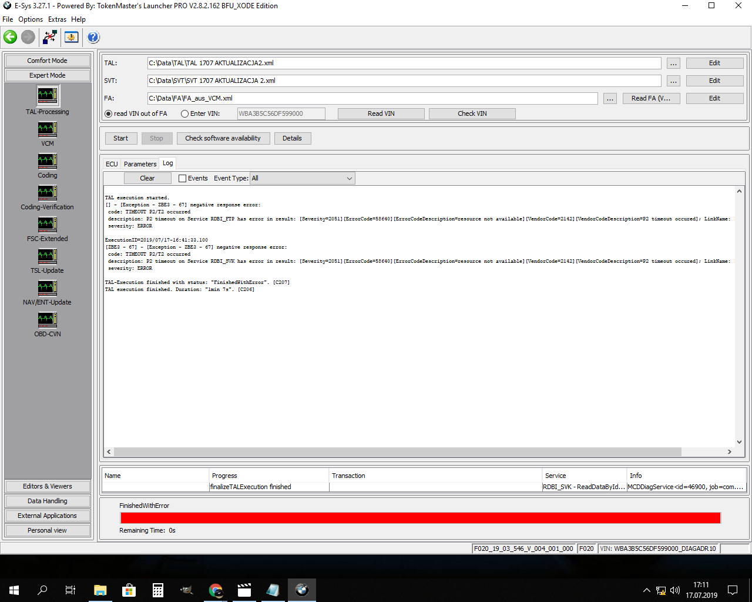Image resolution: width=752 pixels, height=602 pixels.
Task: Open the Windows notification center icon
Action: 733,590
